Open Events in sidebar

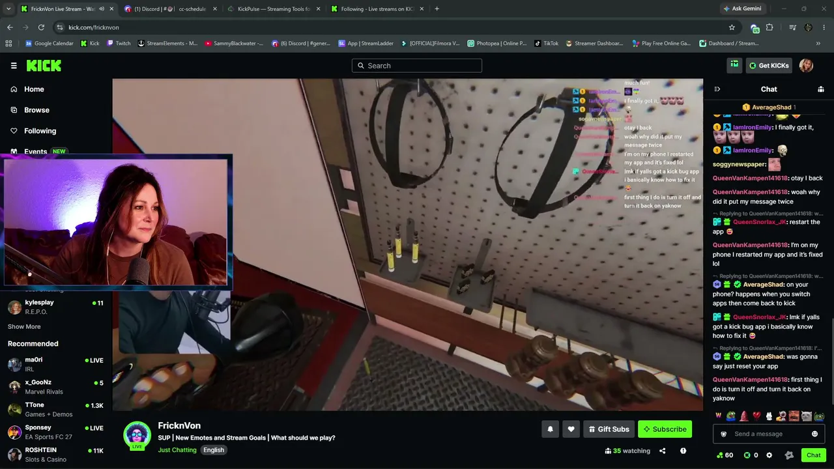(x=38, y=151)
